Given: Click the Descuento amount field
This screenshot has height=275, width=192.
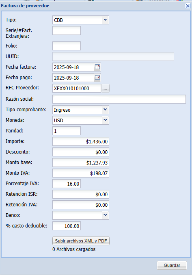Looking at the screenshot, I should [81, 152].
